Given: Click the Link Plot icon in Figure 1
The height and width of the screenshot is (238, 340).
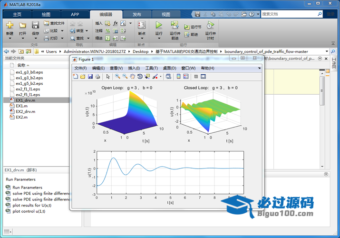Looking at the screenshot, I should pos(168,76).
